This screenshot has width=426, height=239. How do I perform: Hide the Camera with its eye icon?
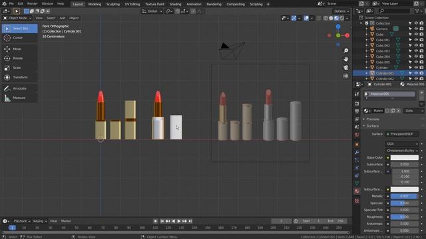[416, 29]
